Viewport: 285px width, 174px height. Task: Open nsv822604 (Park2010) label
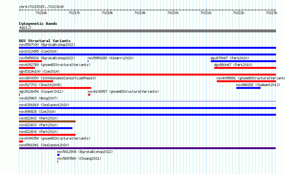(x=38, y=132)
